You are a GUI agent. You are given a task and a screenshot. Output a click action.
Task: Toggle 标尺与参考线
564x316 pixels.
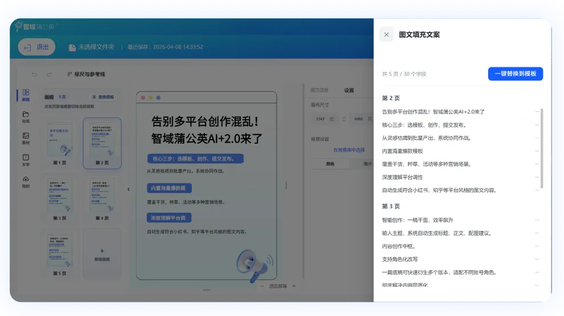click(86, 74)
